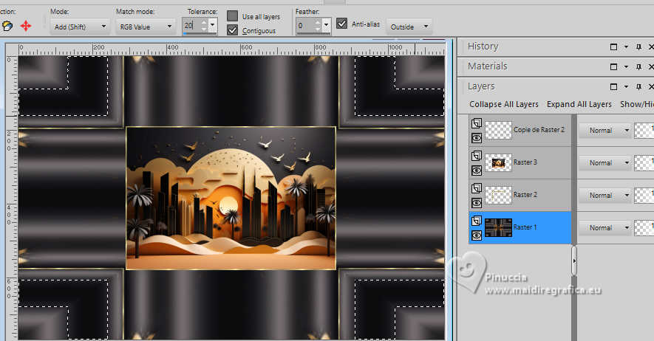Screen dimensions: 654x341
Task: Click layer type icon for Raster 3
Action: 477,156
